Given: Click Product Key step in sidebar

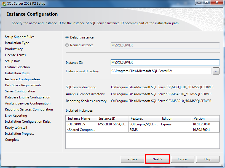Looking at the screenshot, I should [x=14, y=49].
